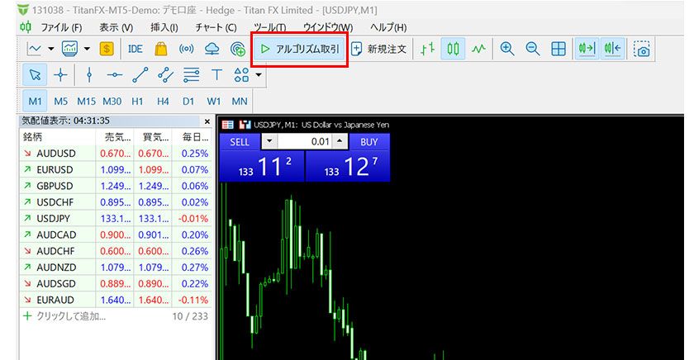Screen dimensions: 694x360
Task: Open the IDE MetaEditor icon
Action: pyautogui.click(x=135, y=49)
